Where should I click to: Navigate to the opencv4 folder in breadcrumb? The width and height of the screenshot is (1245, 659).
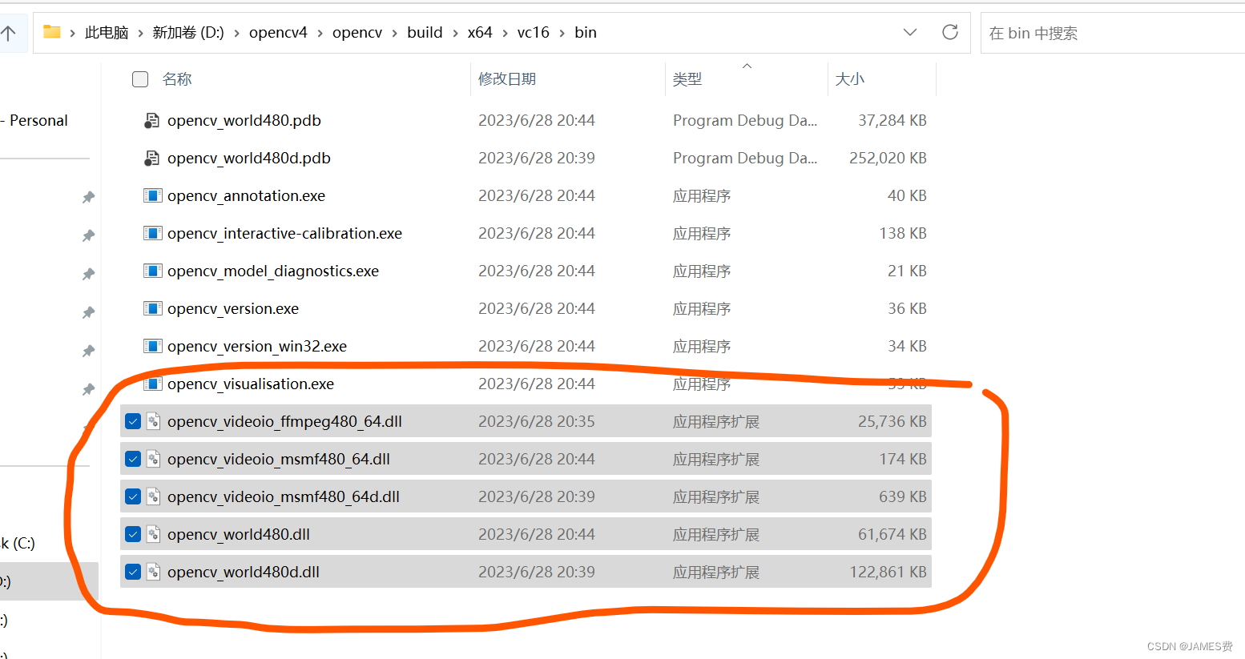tap(279, 32)
